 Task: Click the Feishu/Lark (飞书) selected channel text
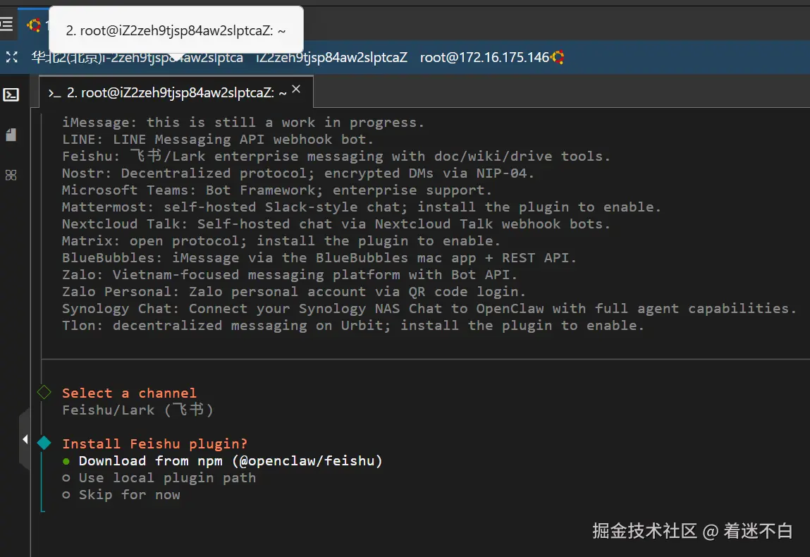pyautogui.click(x=137, y=410)
